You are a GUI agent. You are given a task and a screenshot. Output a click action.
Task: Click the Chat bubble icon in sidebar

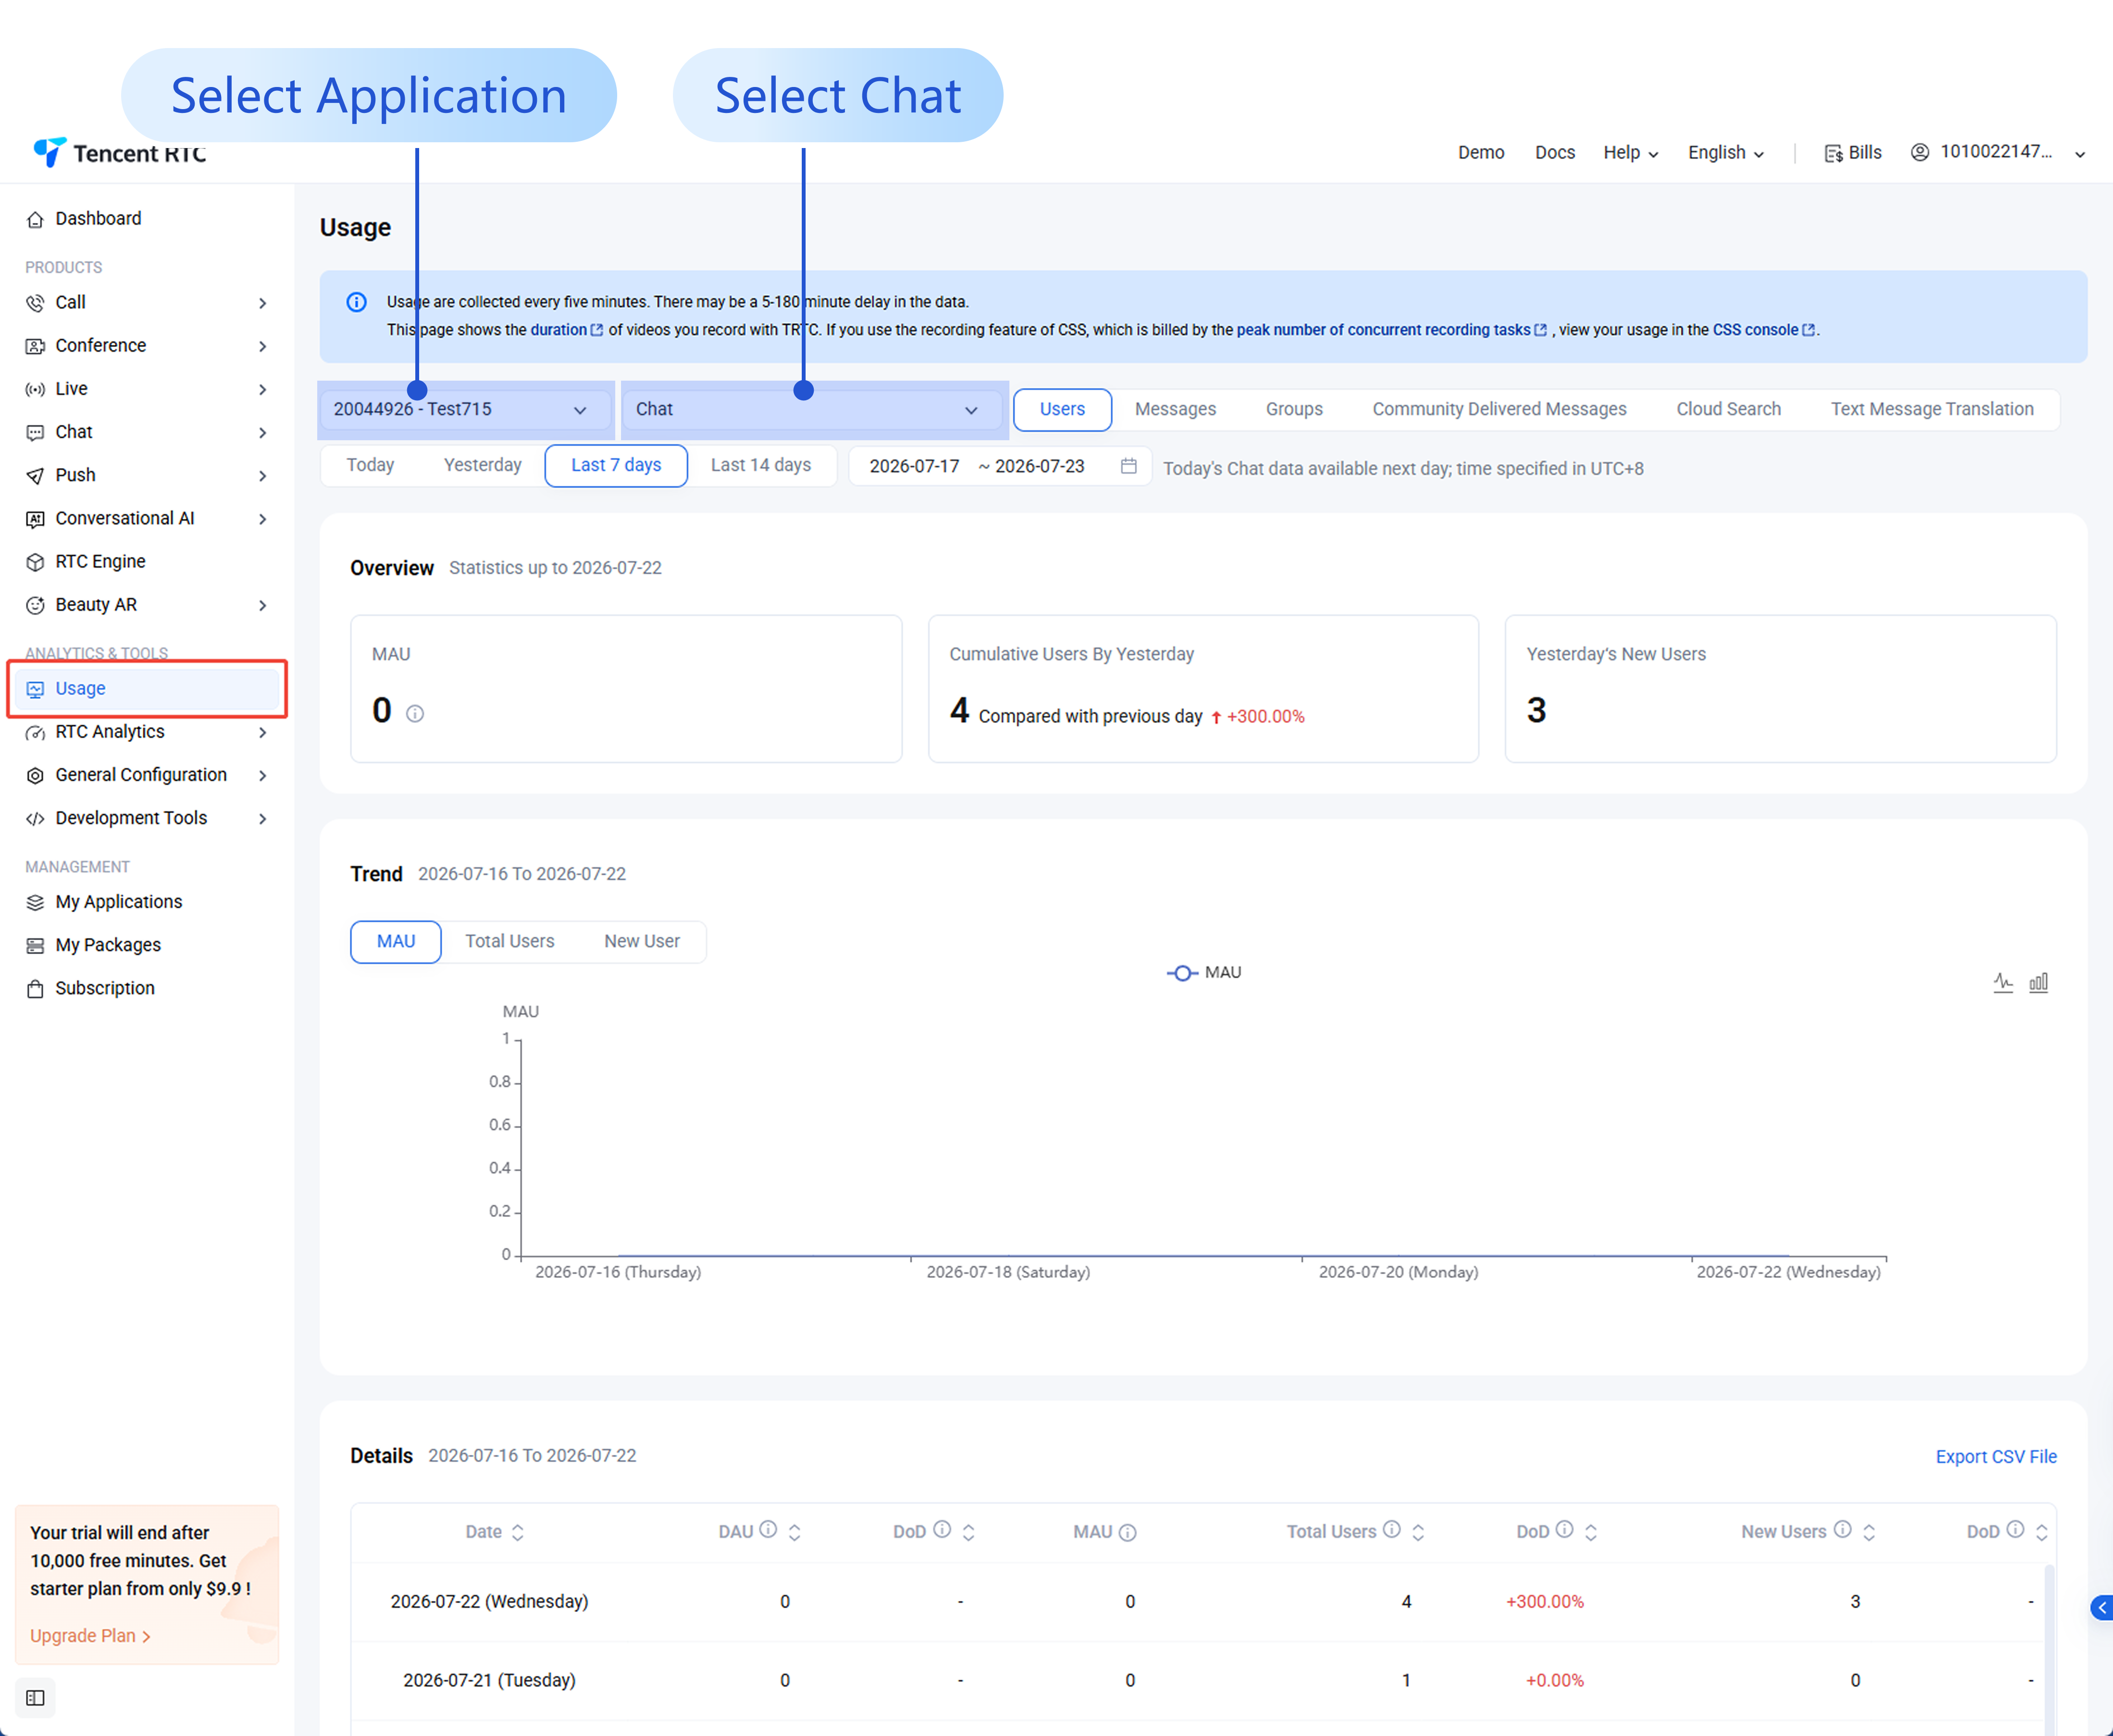(x=35, y=432)
